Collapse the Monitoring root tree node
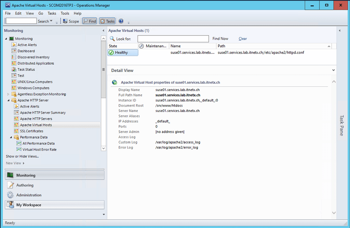This screenshot has width=350, height=228. [x=6, y=39]
